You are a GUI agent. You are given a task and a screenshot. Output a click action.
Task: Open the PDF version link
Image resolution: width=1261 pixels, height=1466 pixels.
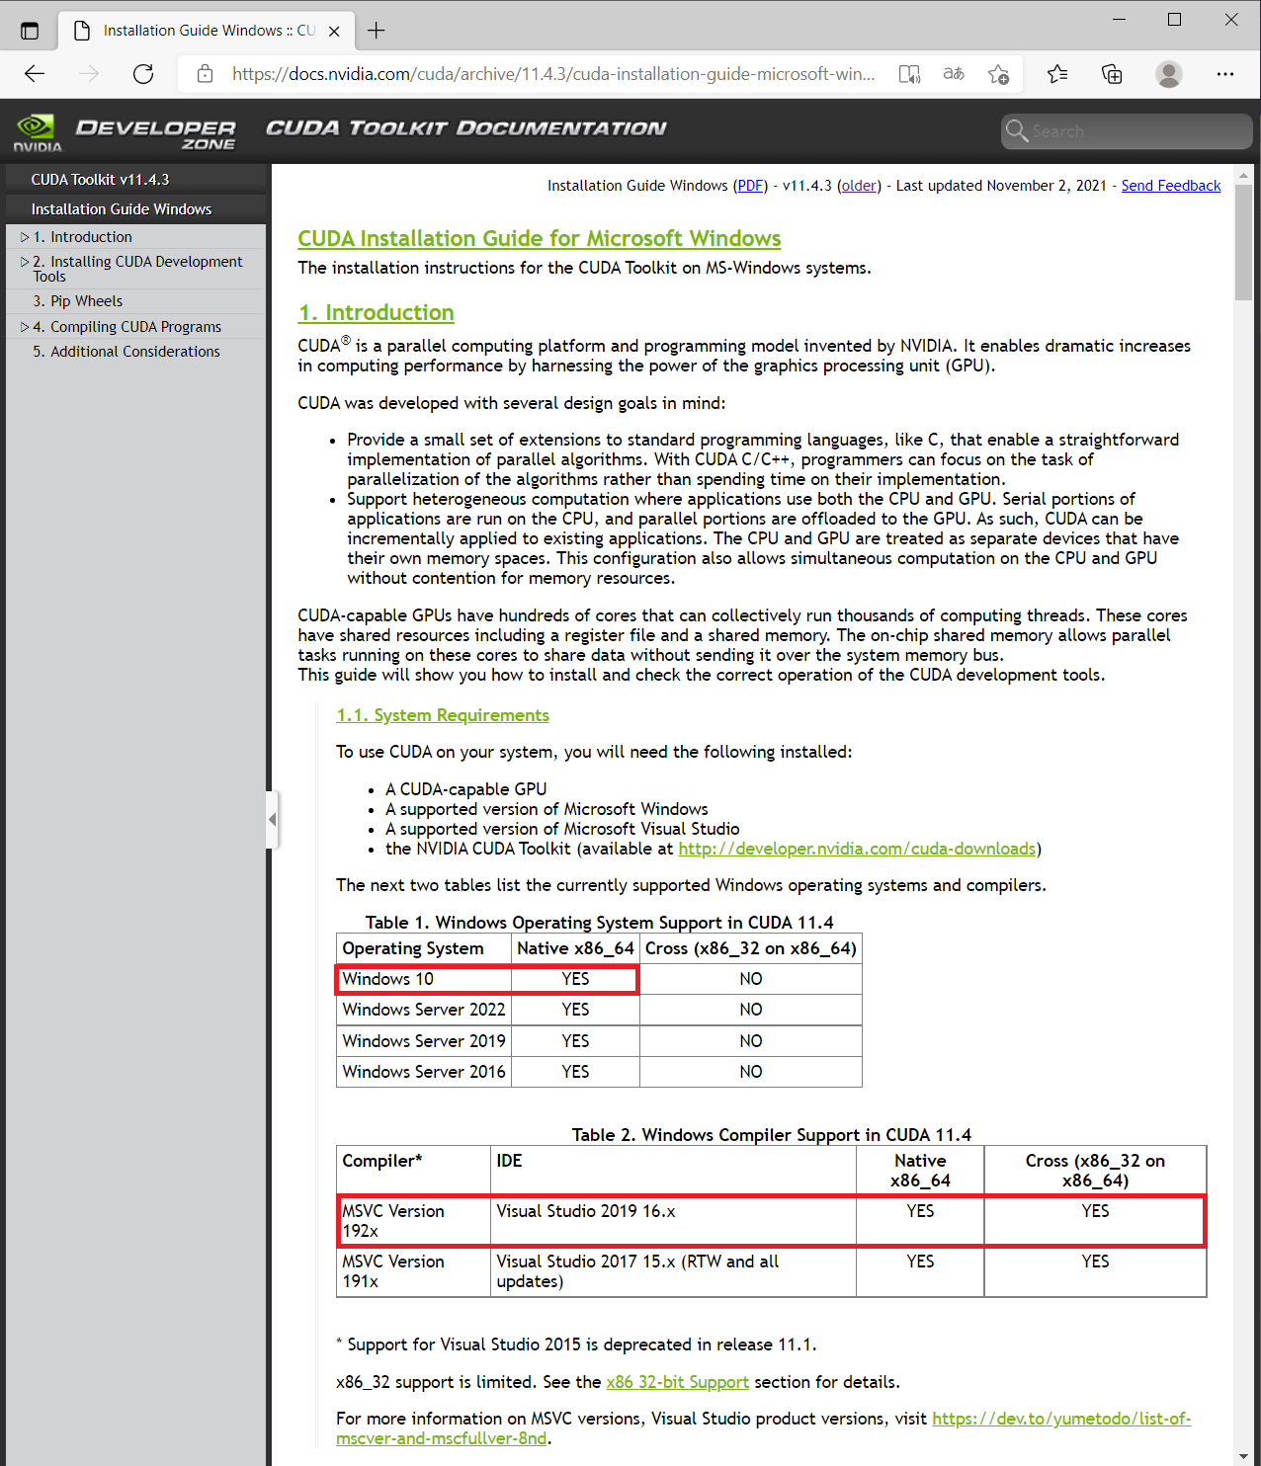[750, 186]
